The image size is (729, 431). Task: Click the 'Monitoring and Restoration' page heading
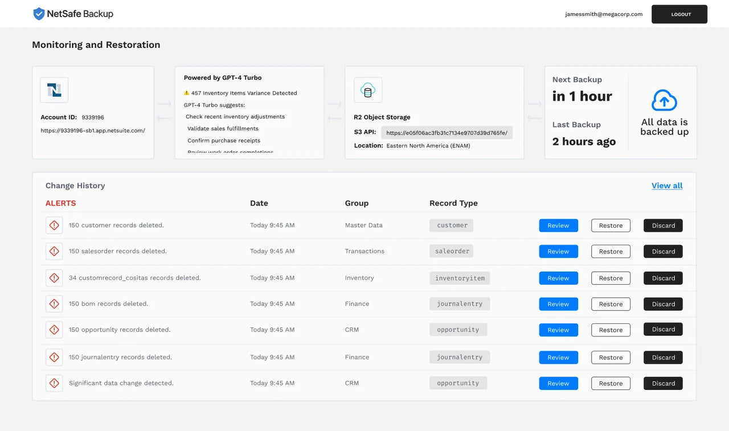click(96, 45)
